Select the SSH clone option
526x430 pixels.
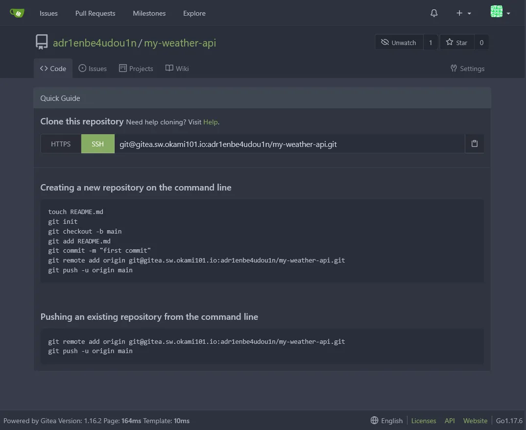pos(97,143)
